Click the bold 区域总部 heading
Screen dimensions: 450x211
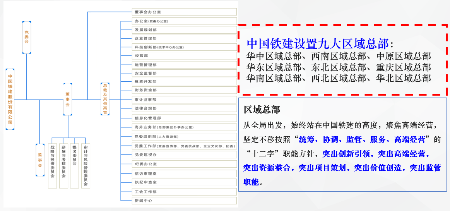(x=262, y=110)
